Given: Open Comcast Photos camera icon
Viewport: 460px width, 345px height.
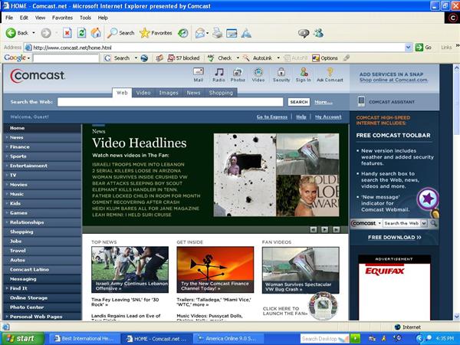Looking at the screenshot, I should click(x=238, y=74).
